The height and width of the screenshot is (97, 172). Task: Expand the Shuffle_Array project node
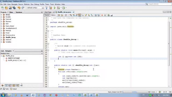(x=1, y=37)
